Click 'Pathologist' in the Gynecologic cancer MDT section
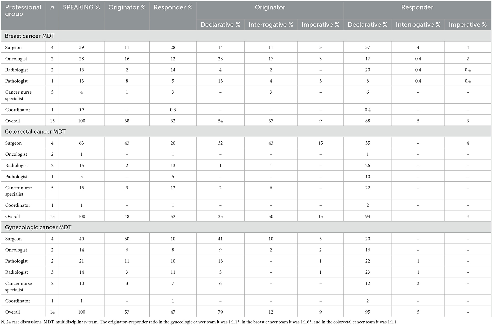The height and width of the screenshot is (325, 492). click(x=16, y=261)
